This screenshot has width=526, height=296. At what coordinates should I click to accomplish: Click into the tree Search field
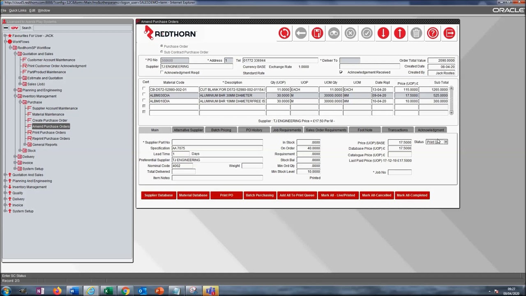(x=82, y=28)
